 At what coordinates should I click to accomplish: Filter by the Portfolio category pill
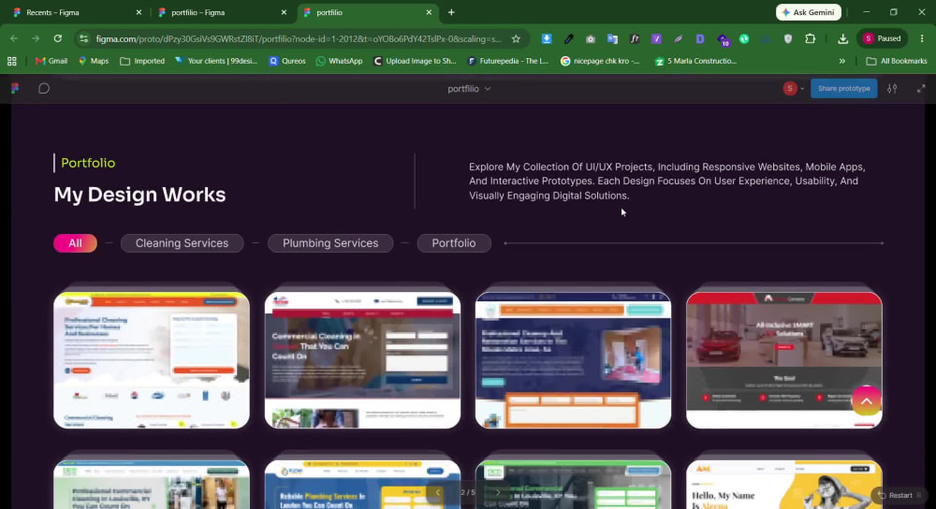454,243
